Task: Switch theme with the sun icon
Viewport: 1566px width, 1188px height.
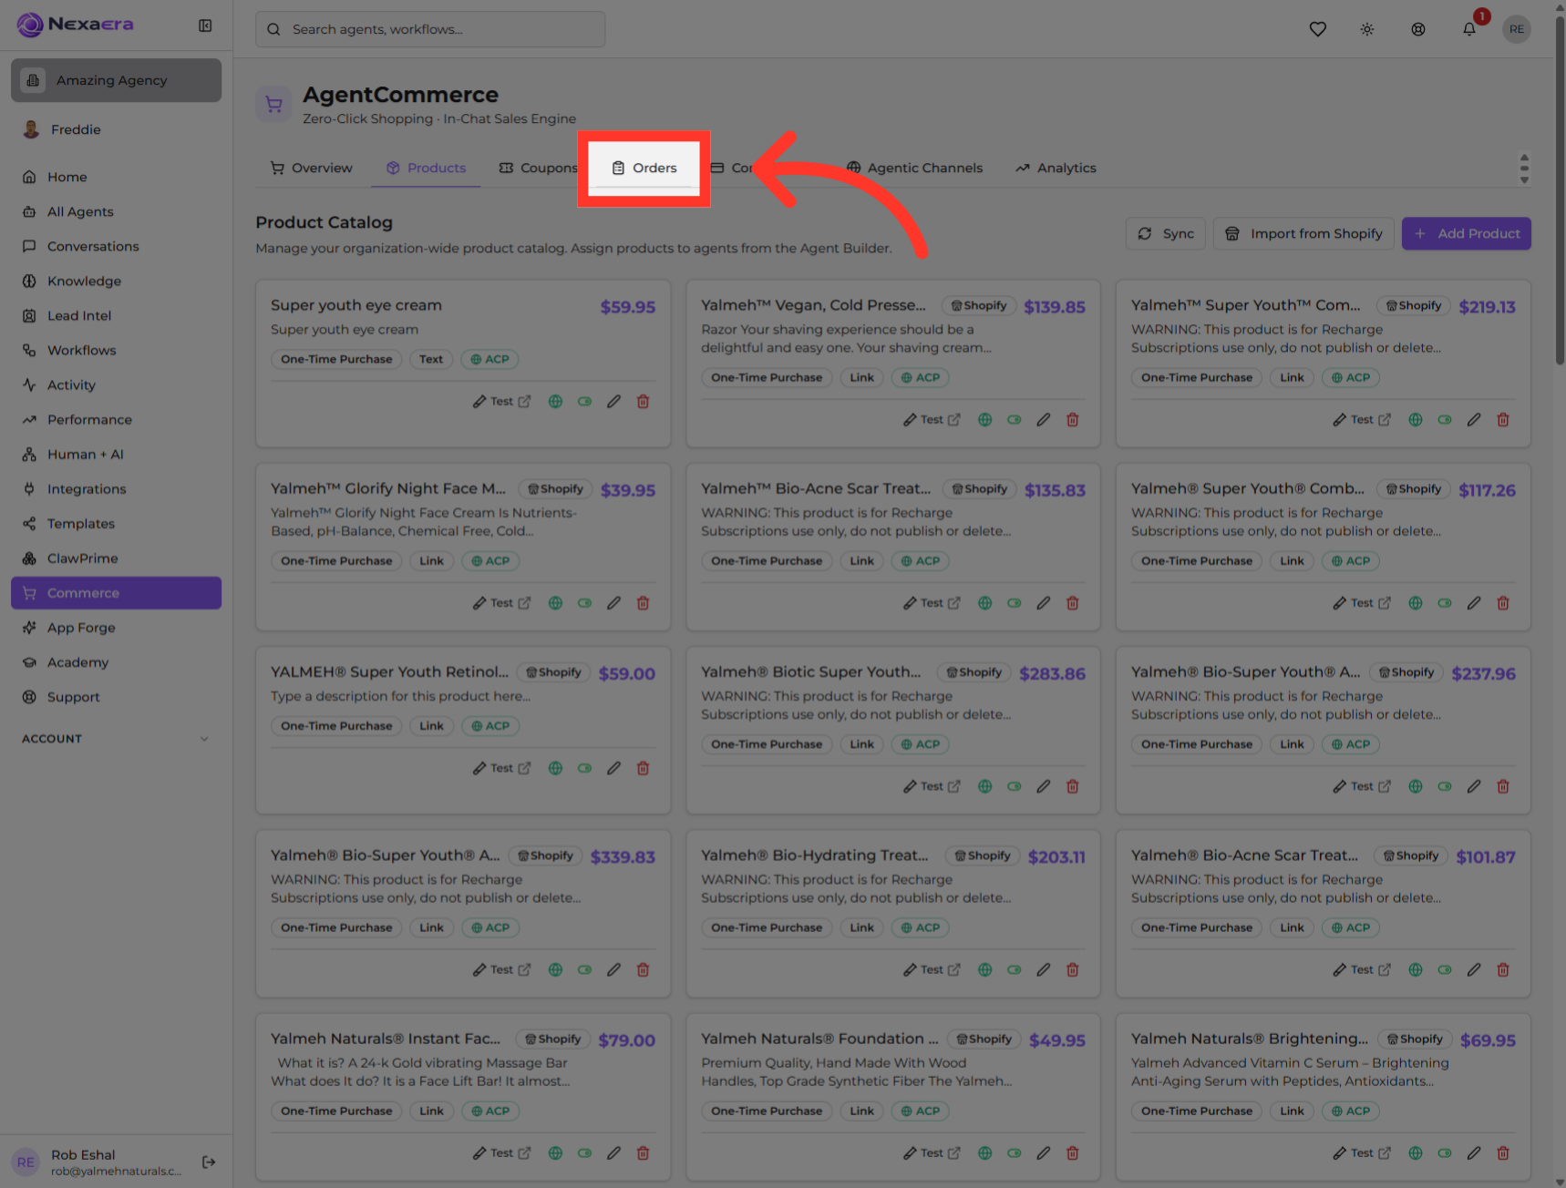Action: tap(1367, 29)
